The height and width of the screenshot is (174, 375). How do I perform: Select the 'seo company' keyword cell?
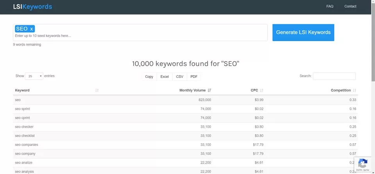pyautogui.click(x=25, y=154)
